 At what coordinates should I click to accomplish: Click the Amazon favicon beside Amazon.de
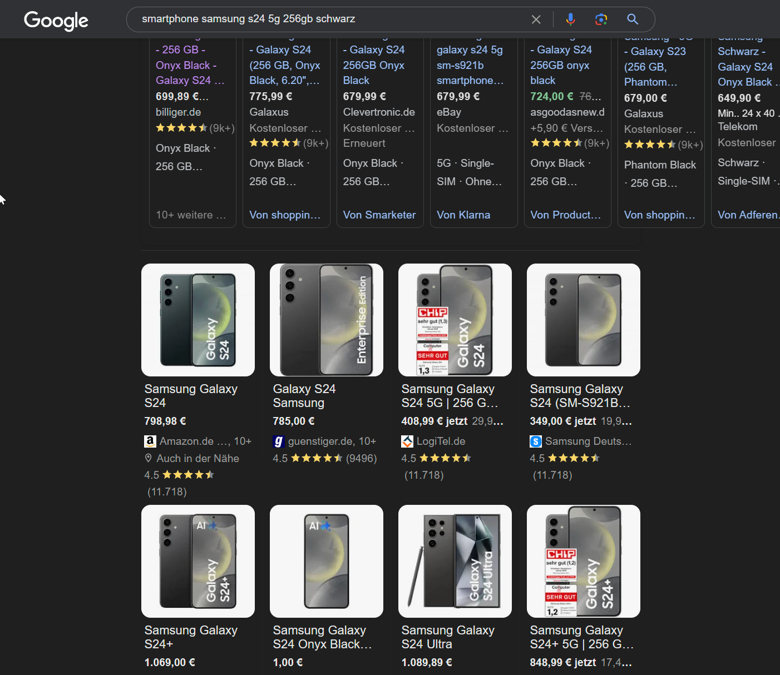click(150, 441)
